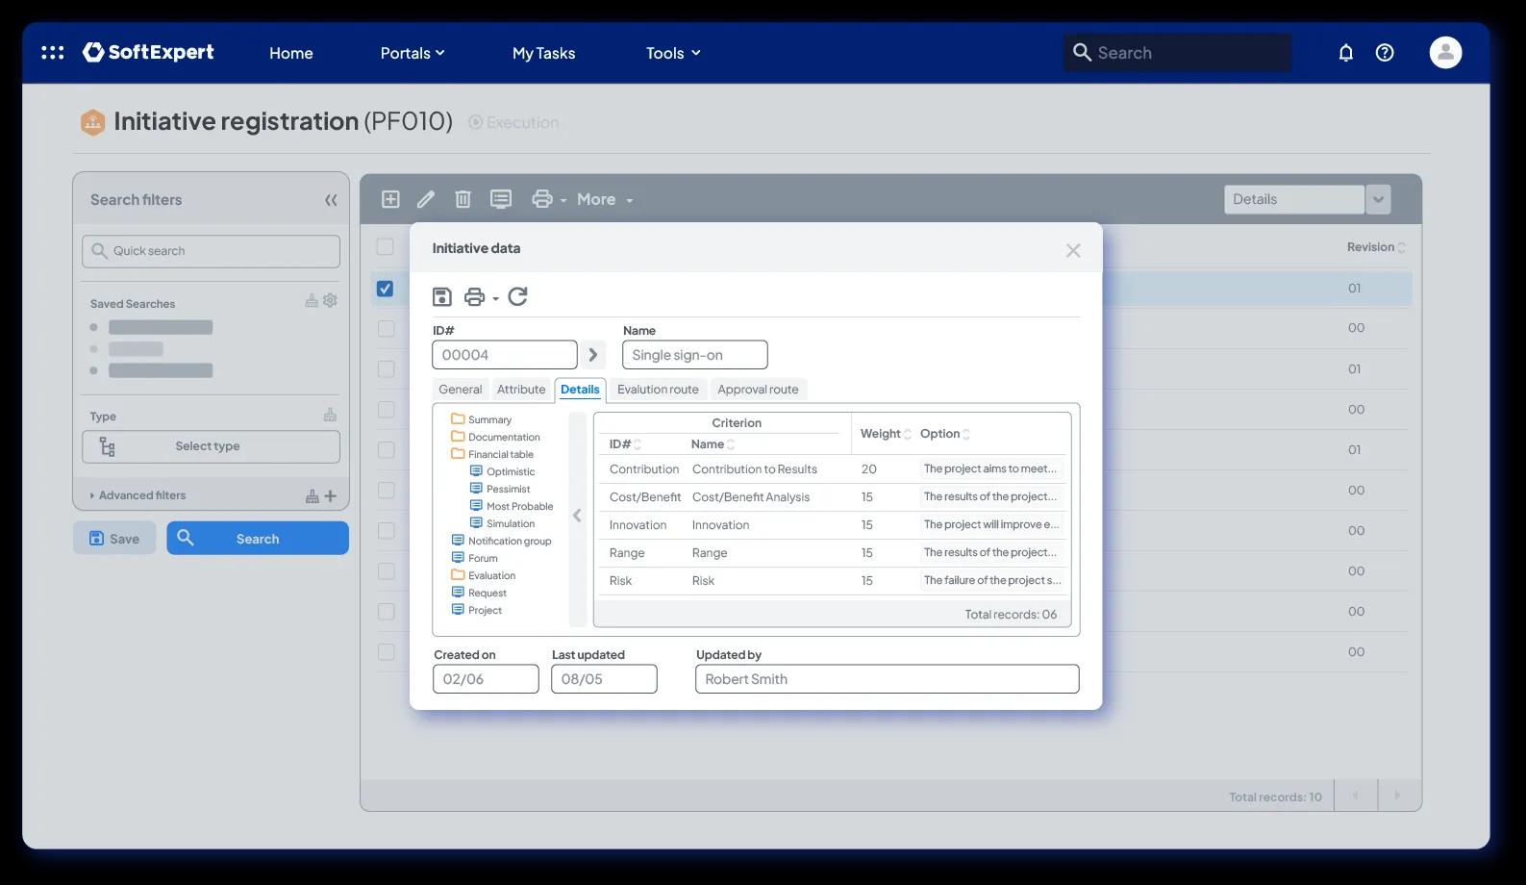
Task: Open the help question mark icon
Action: [x=1385, y=53]
